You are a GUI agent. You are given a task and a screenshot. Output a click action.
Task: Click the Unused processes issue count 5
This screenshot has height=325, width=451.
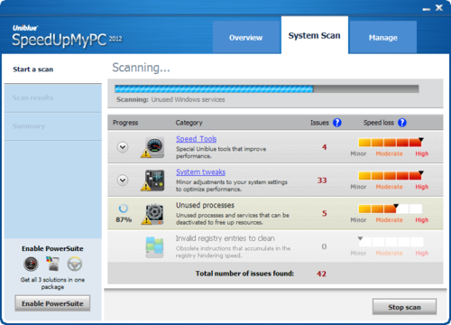click(x=324, y=213)
